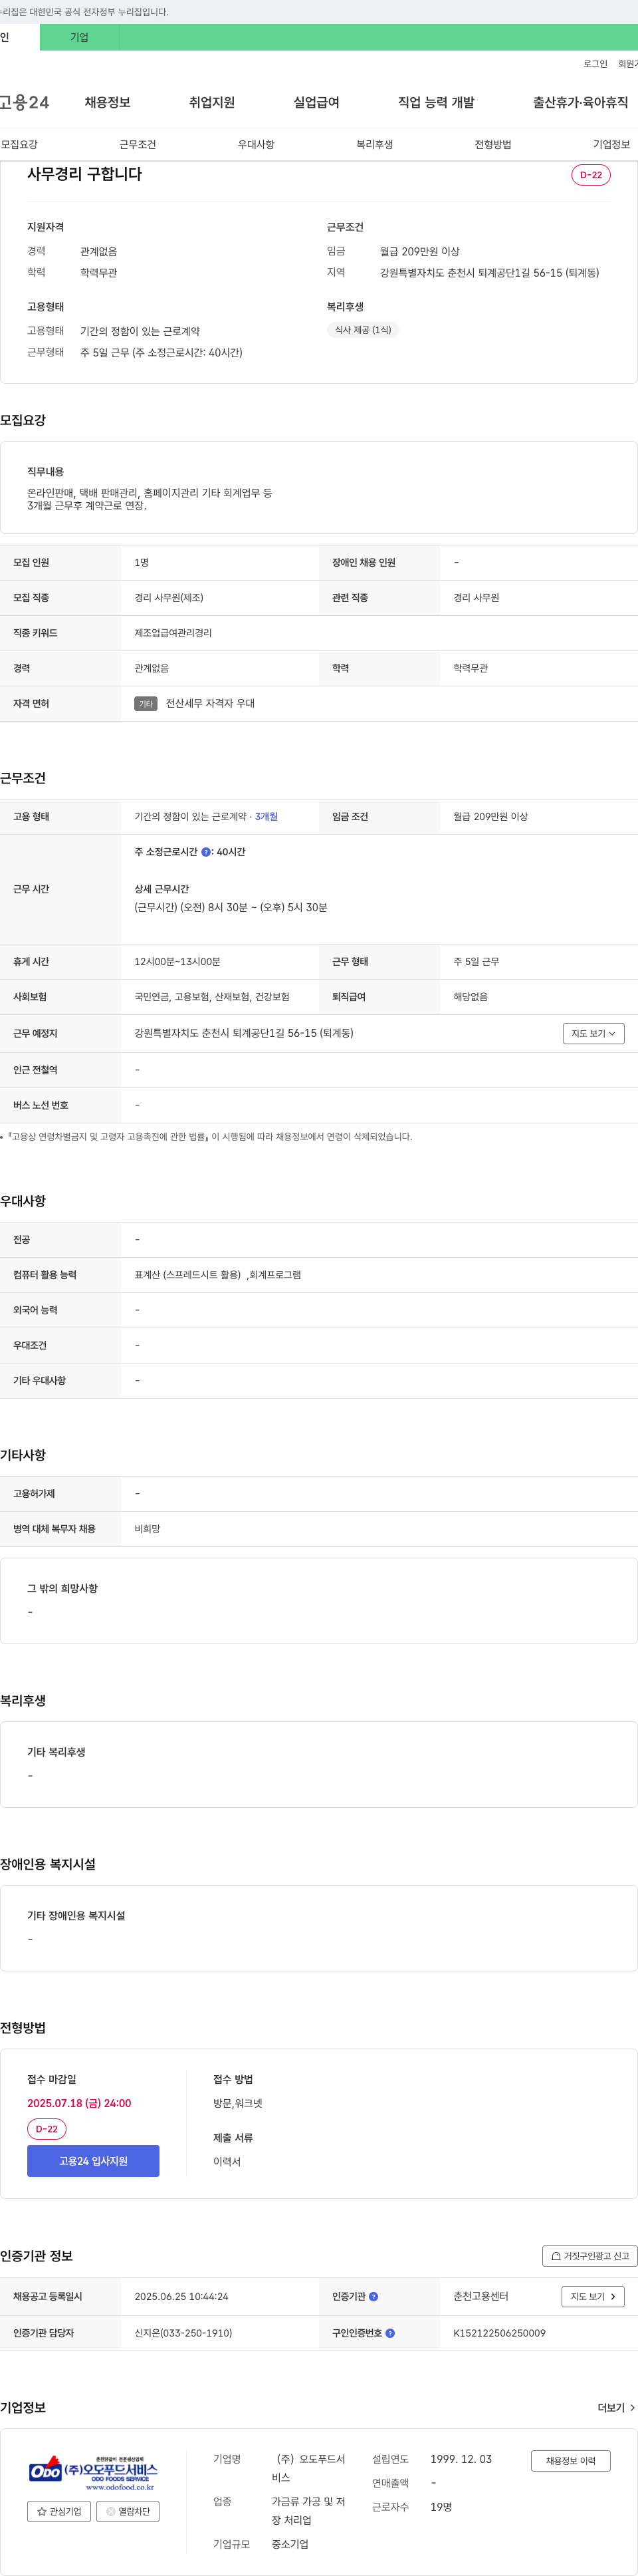Click the founding date 1999. 12. 03

[461, 2459]
